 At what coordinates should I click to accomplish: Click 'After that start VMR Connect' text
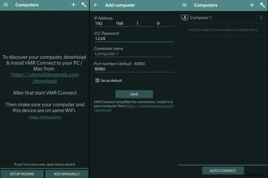[45, 93]
